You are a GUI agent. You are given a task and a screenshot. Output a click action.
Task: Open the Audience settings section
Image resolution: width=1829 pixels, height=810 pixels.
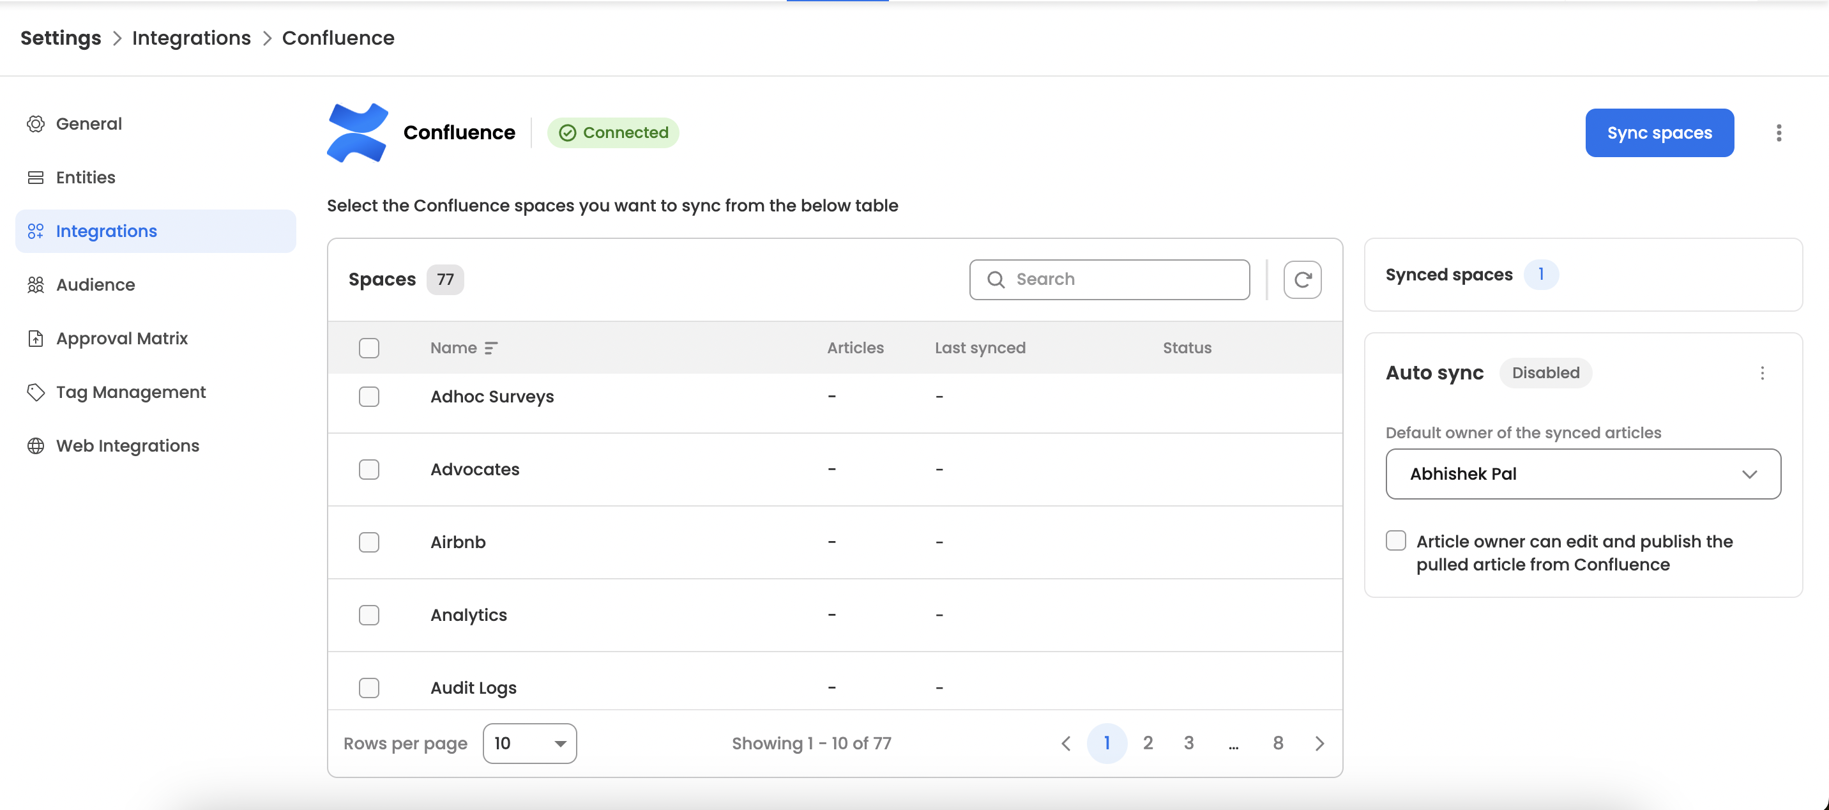tap(95, 285)
